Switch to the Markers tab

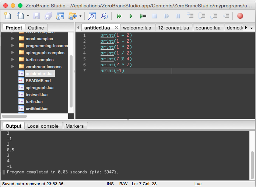[75, 126]
